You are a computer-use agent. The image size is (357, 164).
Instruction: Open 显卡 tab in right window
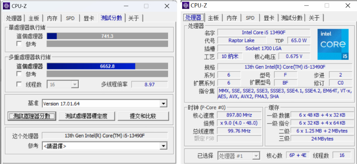pos(269,18)
